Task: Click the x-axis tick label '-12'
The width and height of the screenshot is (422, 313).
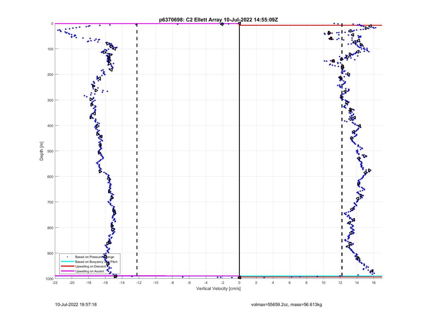Action: click(x=139, y=282)
